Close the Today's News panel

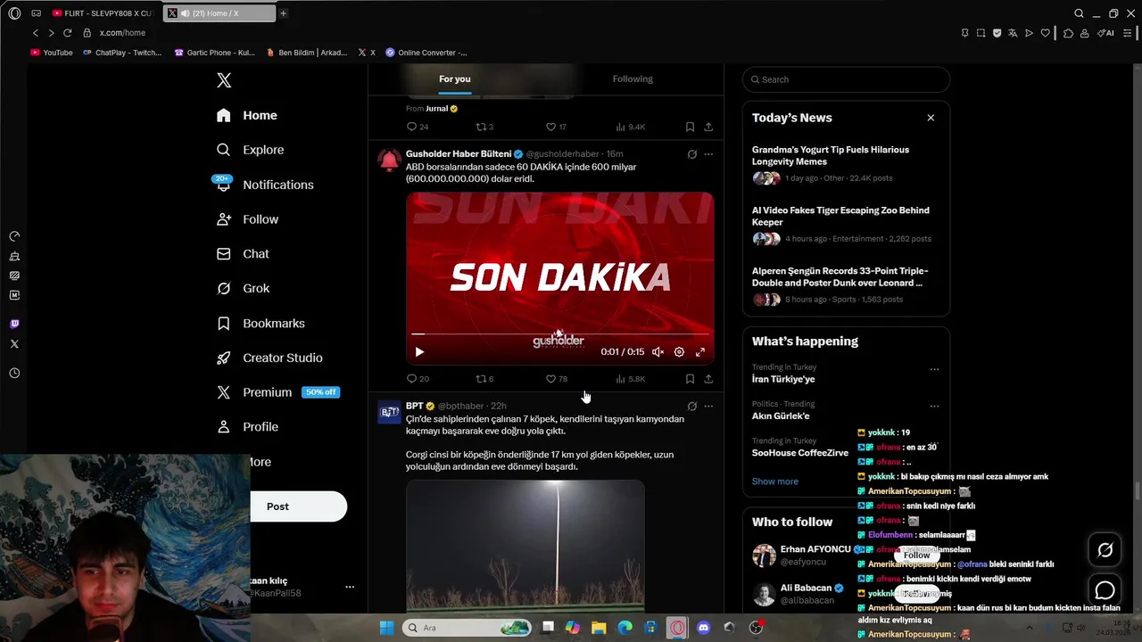tap(931, 118)
